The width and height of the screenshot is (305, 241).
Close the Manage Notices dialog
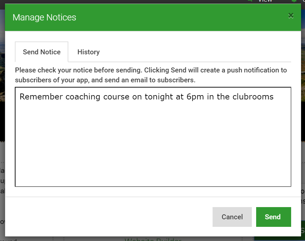290,15
